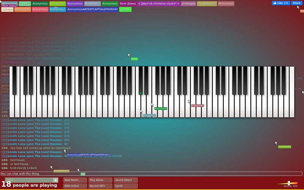Click the chat message 'lord house'

coord(17,160)
